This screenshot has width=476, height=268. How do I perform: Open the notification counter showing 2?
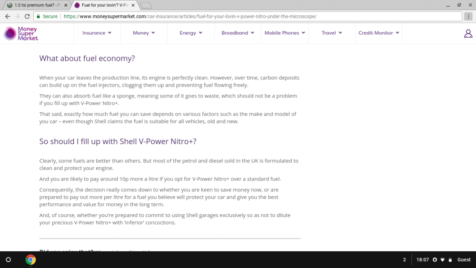(404, 260)
